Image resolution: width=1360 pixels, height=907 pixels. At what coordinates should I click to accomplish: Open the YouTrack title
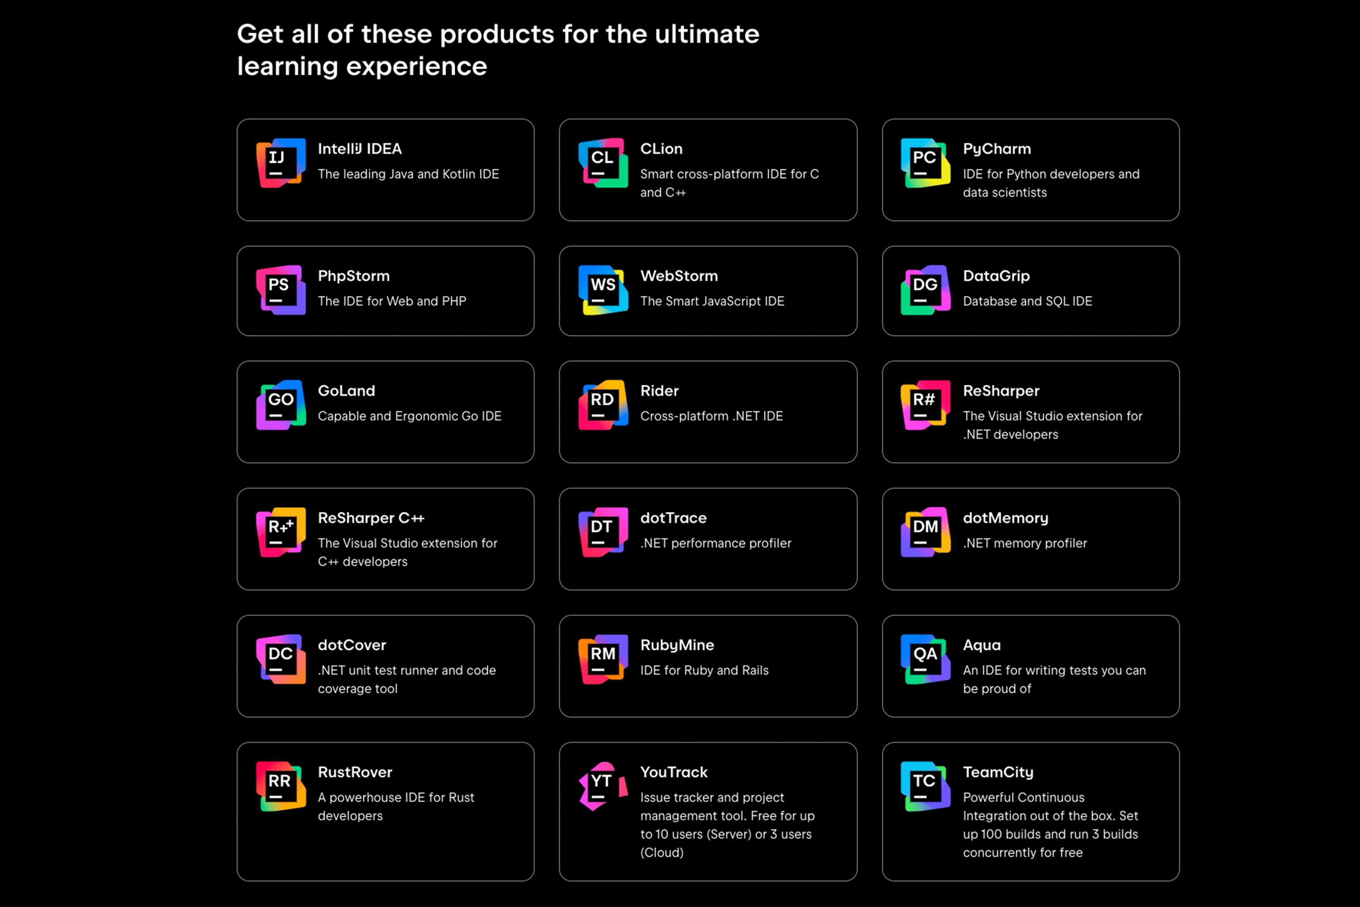(x=674, y=772)
